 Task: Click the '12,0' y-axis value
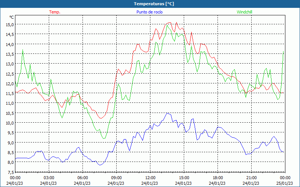(x=10, y=83)
